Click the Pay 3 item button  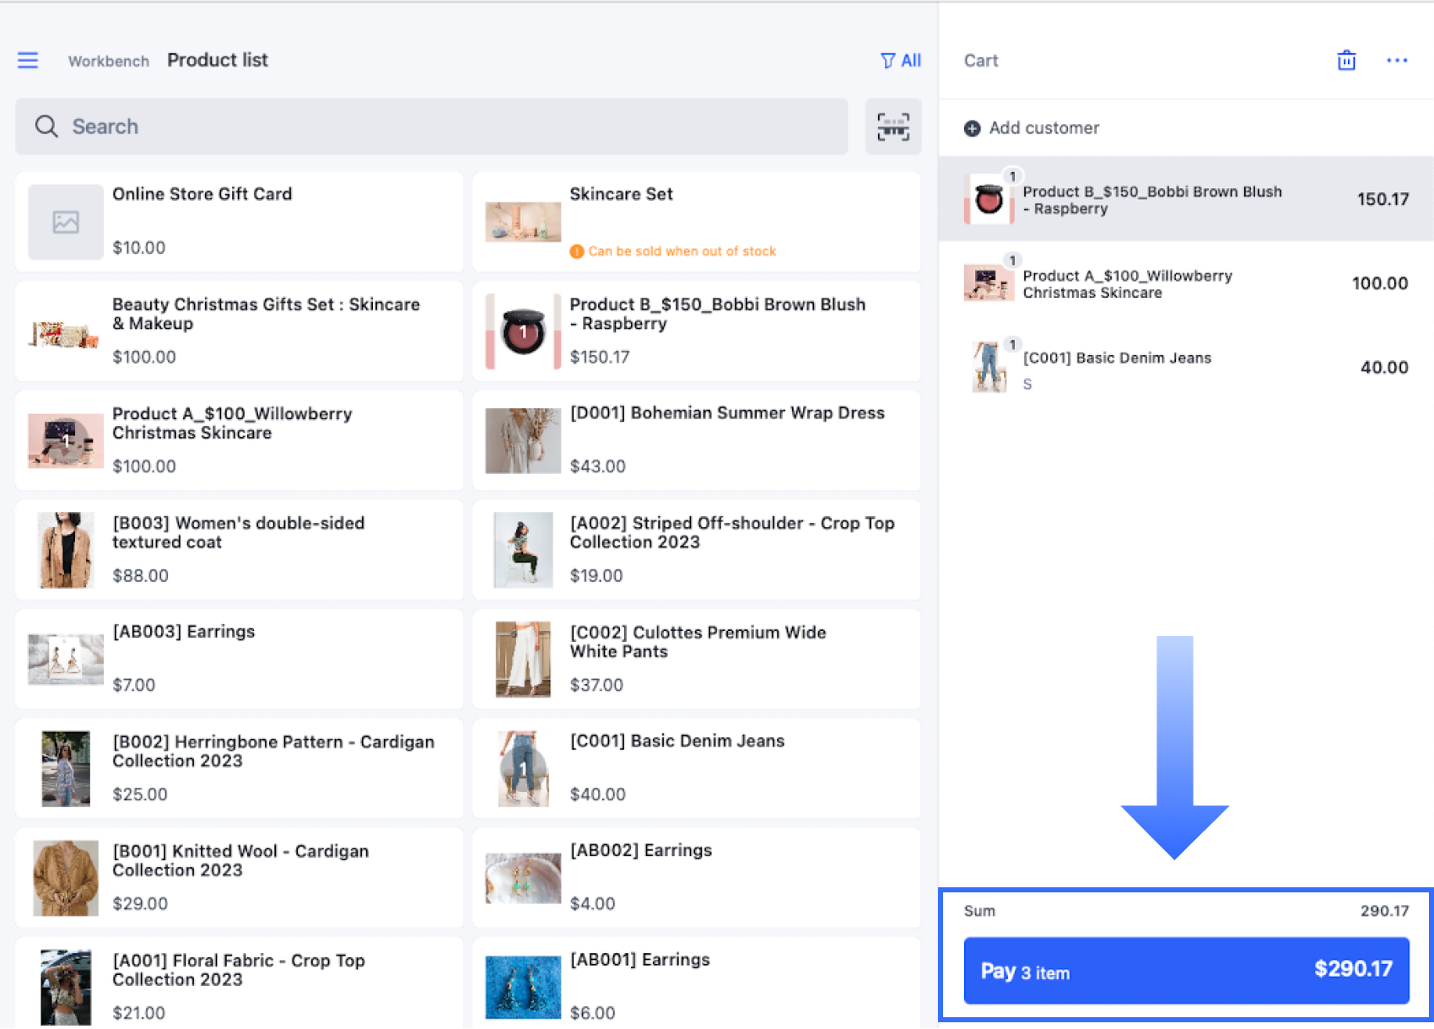click(x=1186, y=971)
